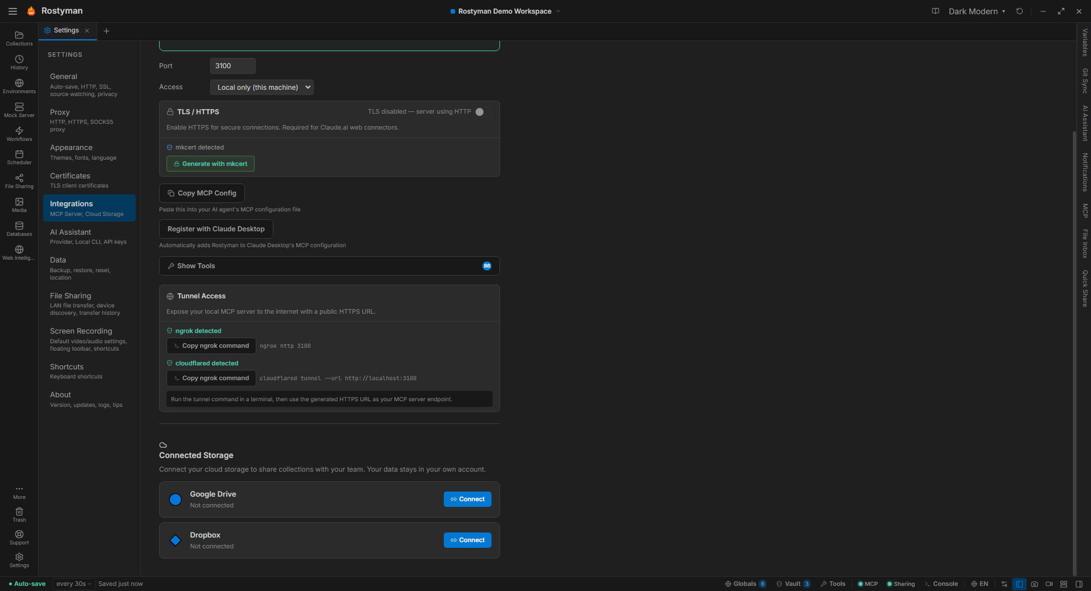Open a new tab with plus button
Viewport: 1091px width, 591px height.
[106, 31]
